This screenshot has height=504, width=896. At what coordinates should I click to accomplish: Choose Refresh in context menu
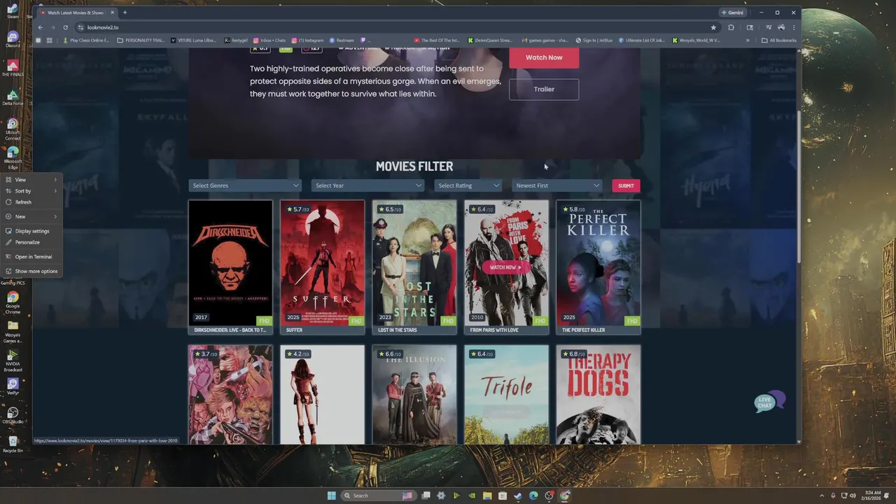click(31, 202)
